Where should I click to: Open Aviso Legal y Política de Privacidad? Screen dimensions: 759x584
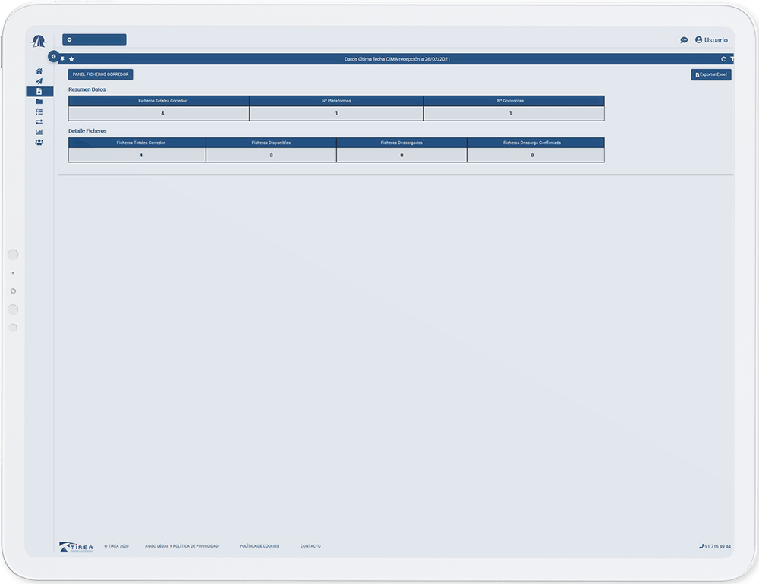click(181, 546)
